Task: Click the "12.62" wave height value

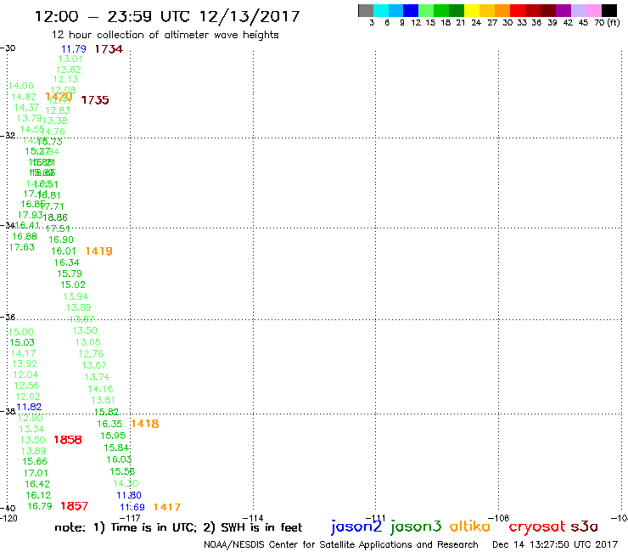Action: pyautogui.click(x=69, y=70)
